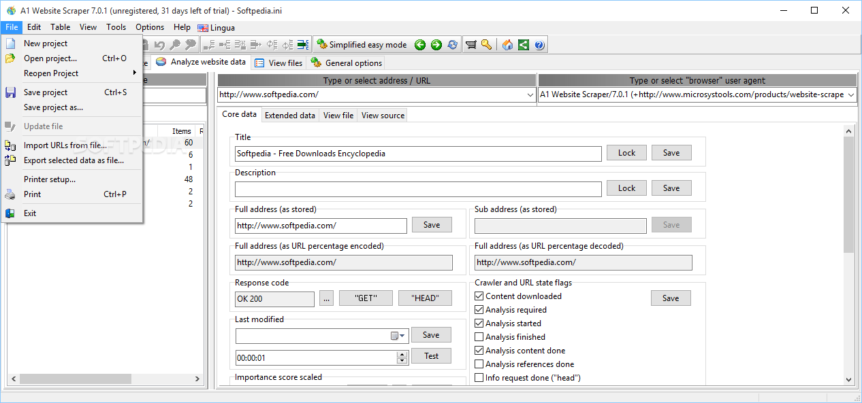Toggle Analysis required checkbox
The height and width of the screenshot is (403, 862).
[x=479, y=310]
